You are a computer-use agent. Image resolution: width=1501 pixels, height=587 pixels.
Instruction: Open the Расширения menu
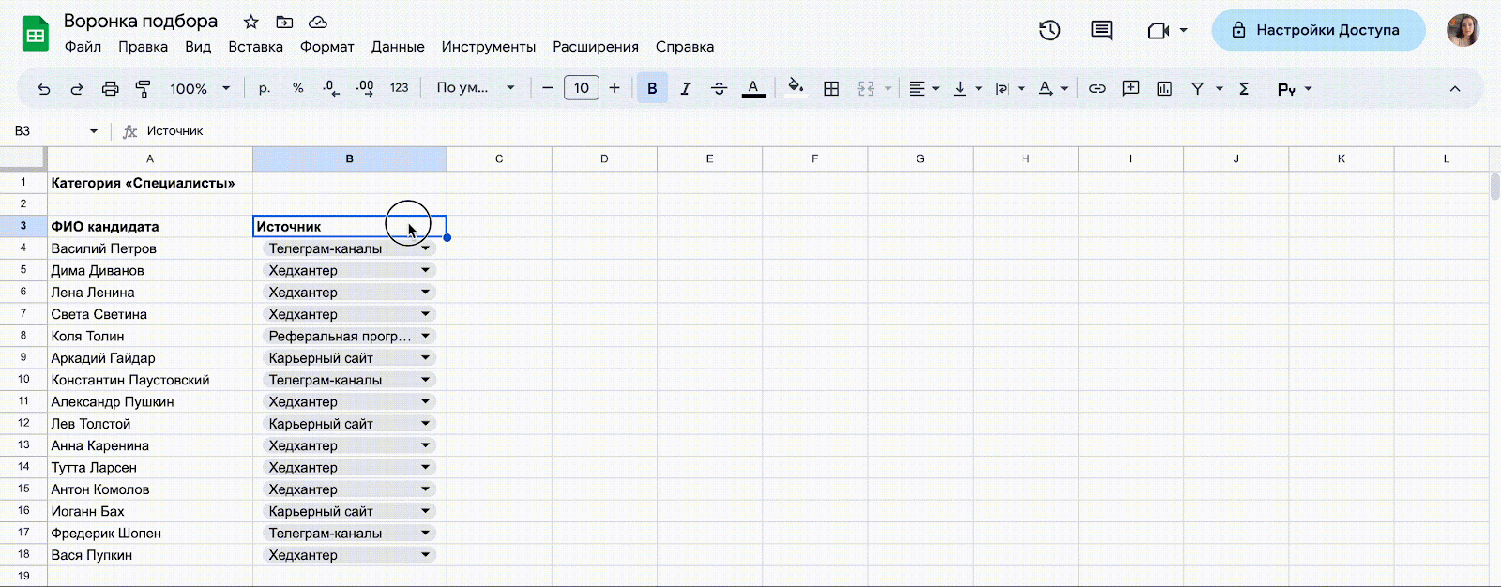(x=595, y=47)
